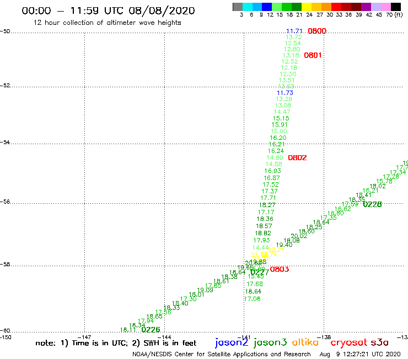Viewport: 408px width, 359px height.
Task: Click the wave height value 19.40
Action: click(x=284, y=245)
